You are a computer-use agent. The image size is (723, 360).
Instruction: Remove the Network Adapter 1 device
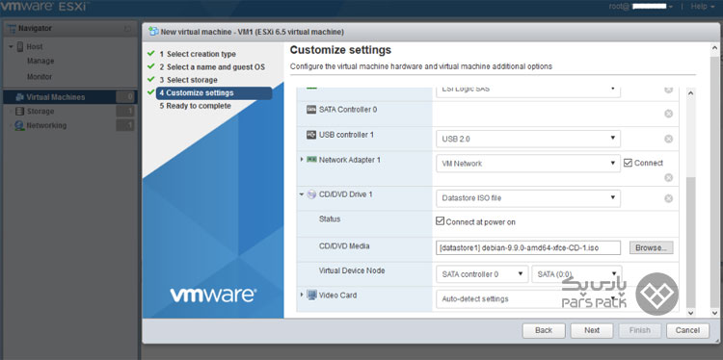pos(668,177)
